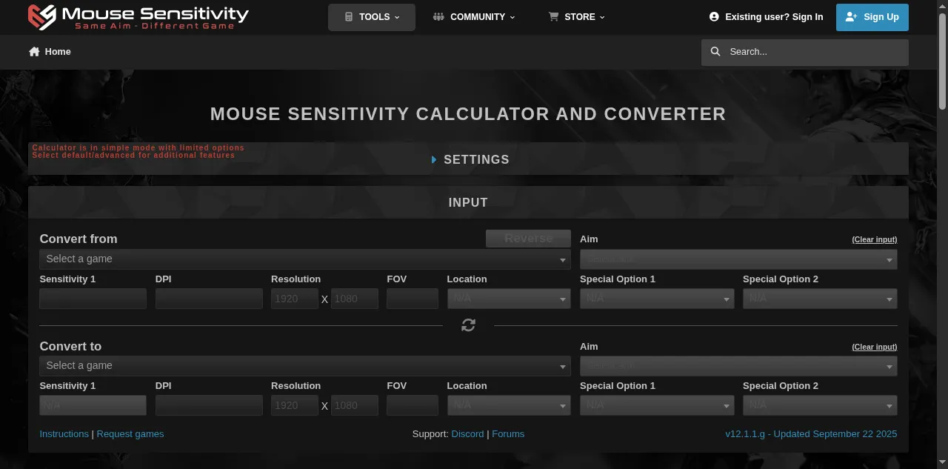Open Convert from Location dropdown

coord(509,299)
